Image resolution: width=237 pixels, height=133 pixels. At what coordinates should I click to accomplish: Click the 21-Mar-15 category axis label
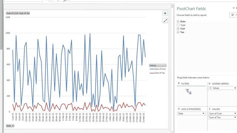[144, 117]
